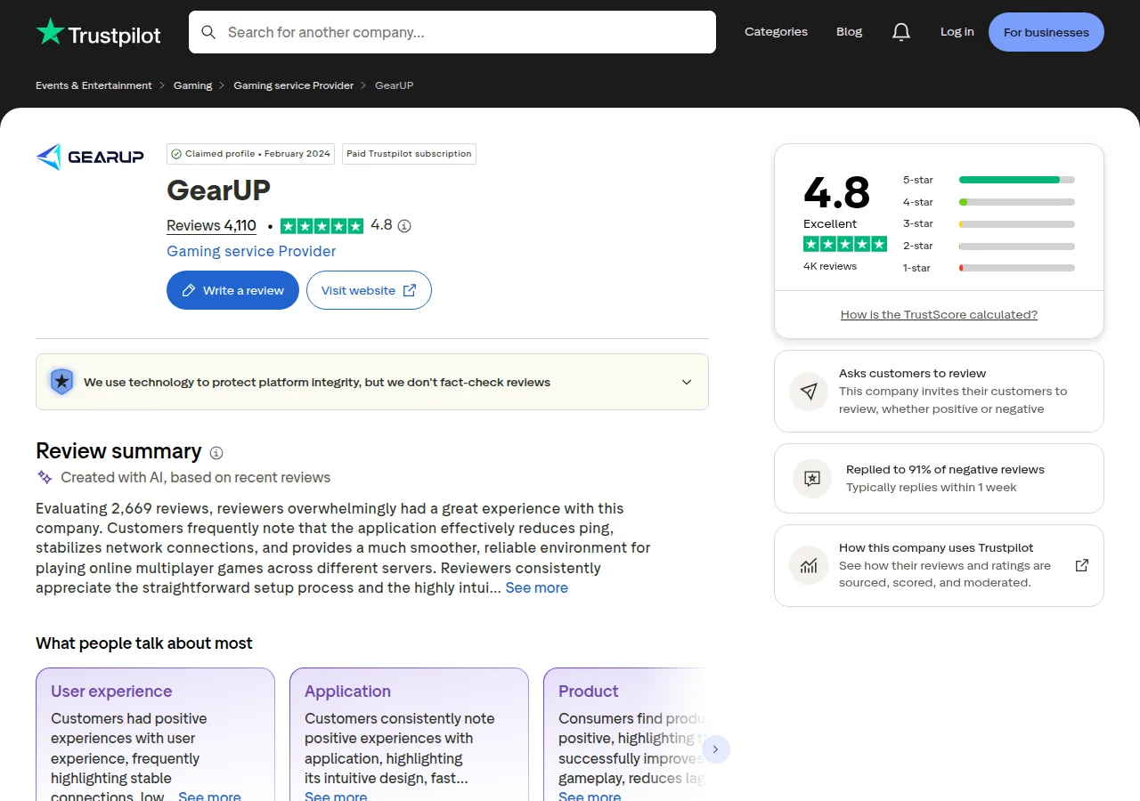Click Log in
The image size is (1140, 801).
[957, 32]
